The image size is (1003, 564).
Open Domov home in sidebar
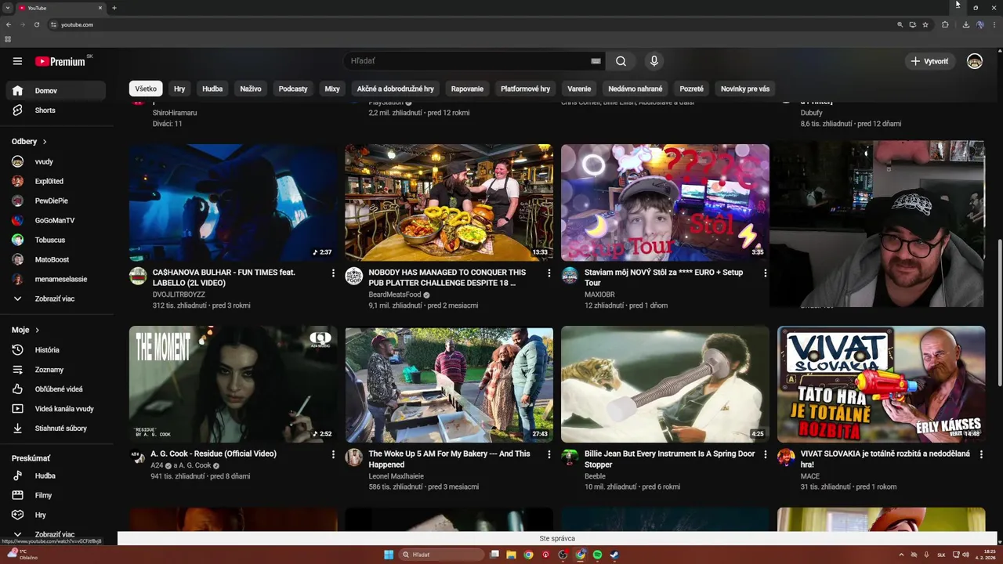55,91
